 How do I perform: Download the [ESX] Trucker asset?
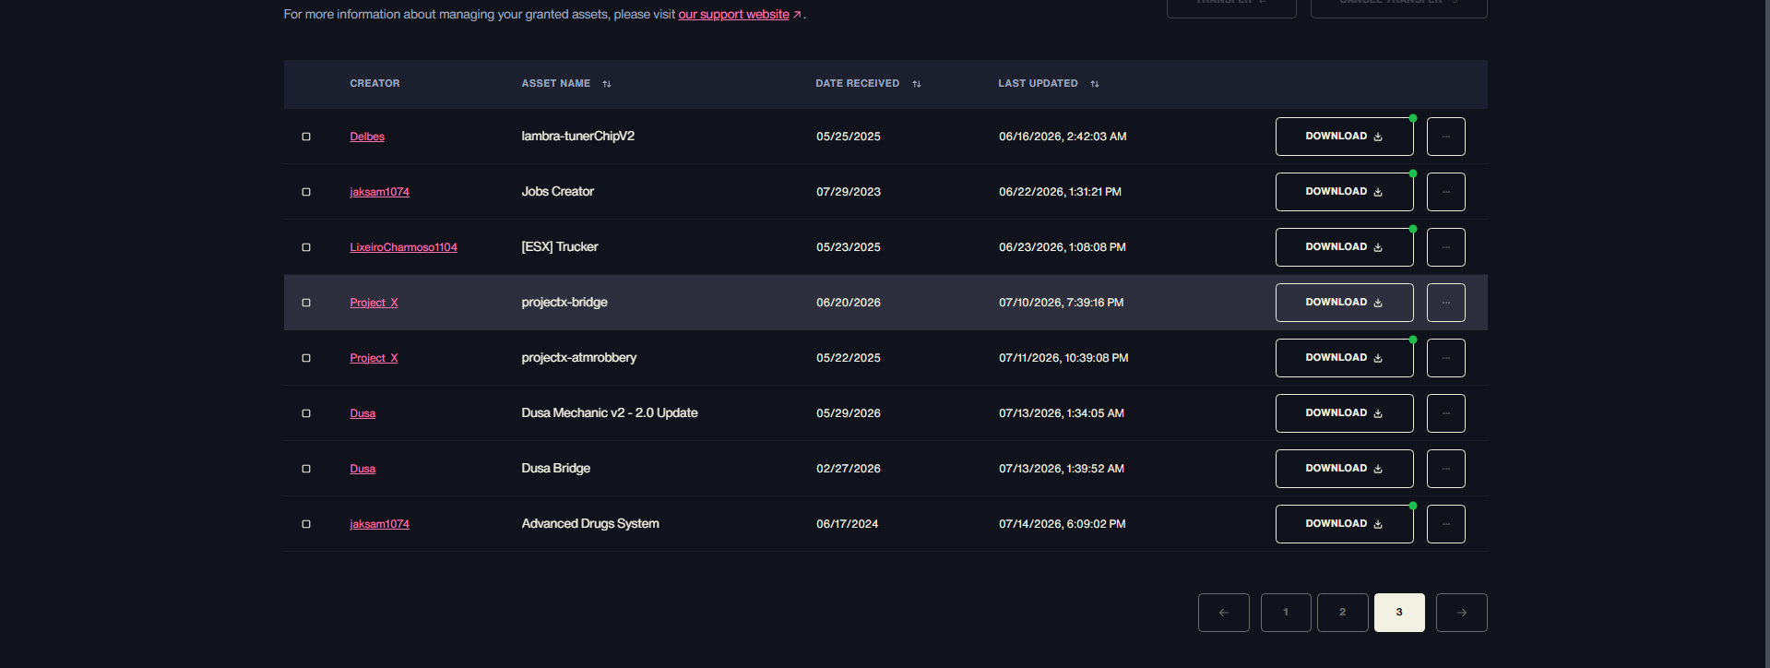point(1345,247)
